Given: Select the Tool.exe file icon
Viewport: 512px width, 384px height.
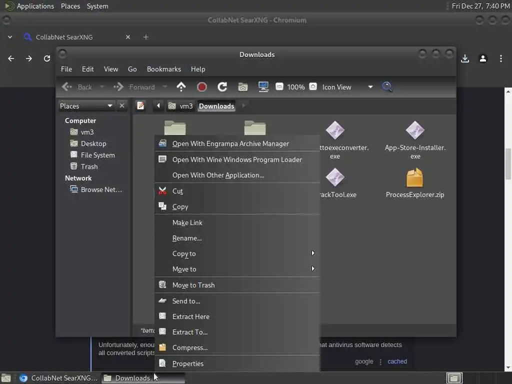Looking at the screenshot, I should point(335,177).
